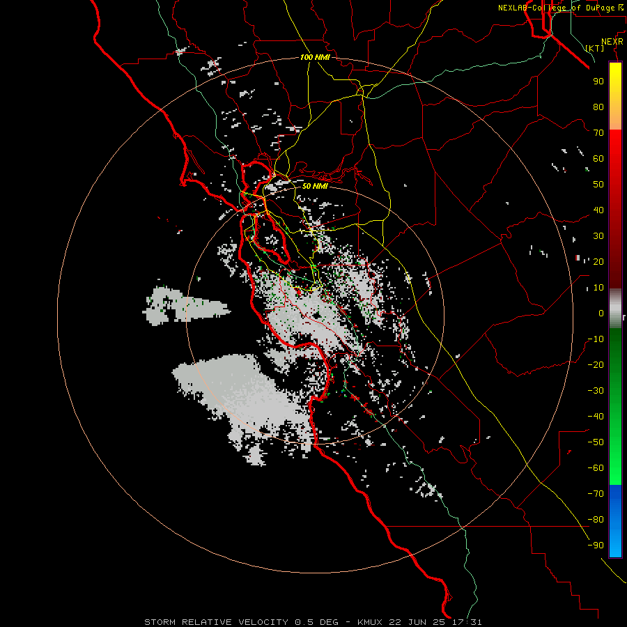Click the yellow top segment of color bar
Image resolution: width=627 pixels, height=627 pixels.
click(615, 96)
